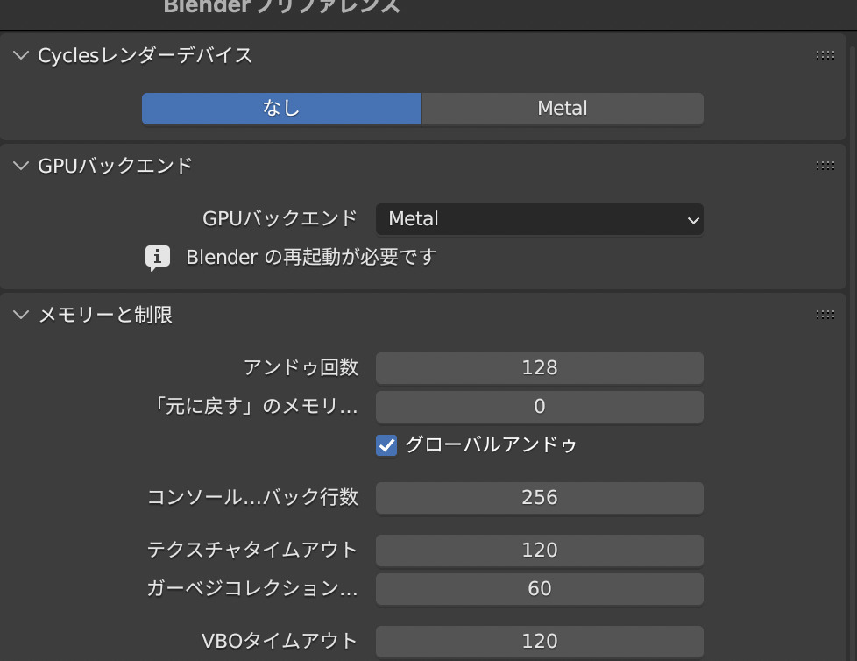Collapse the Cyclesレンダーデバイス panel

tap(21, 55)
